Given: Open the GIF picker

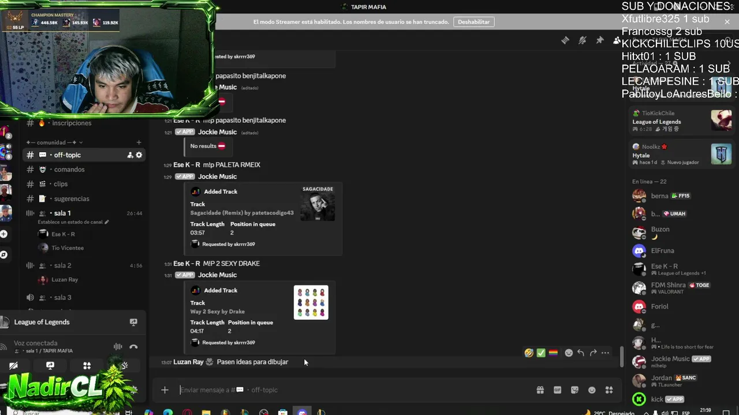Looking at the screenshot, I should [557, 390].
